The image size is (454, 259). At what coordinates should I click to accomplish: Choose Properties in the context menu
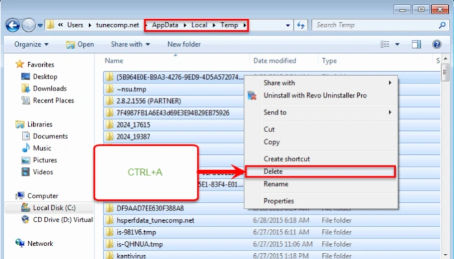click(321, 201)
